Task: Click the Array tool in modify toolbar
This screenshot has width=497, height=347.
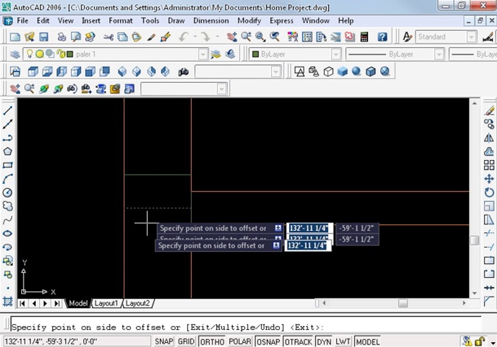Action: pyautogui.click(x=489, y=165)
